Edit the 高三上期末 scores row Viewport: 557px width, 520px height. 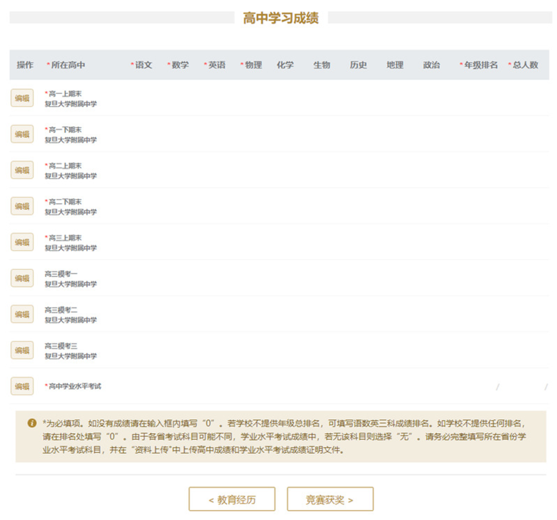[x=22, y=242]
